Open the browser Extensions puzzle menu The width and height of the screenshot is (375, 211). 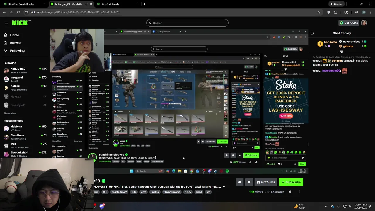point(336,12)
